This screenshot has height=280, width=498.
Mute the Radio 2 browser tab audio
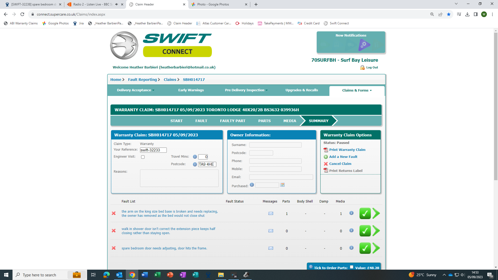coord(117,4)
